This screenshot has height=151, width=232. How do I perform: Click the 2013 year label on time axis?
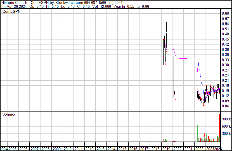100,149
